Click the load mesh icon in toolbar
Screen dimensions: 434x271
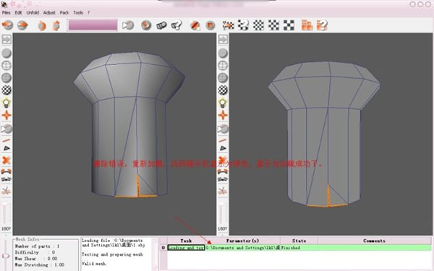click(x=7, y=25)
